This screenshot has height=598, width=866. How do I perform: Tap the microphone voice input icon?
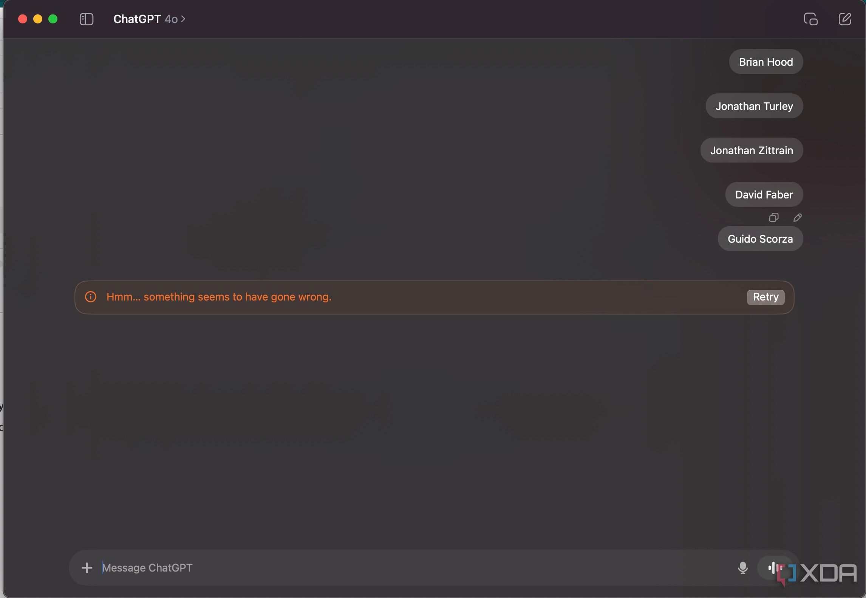tap(742, 567)
